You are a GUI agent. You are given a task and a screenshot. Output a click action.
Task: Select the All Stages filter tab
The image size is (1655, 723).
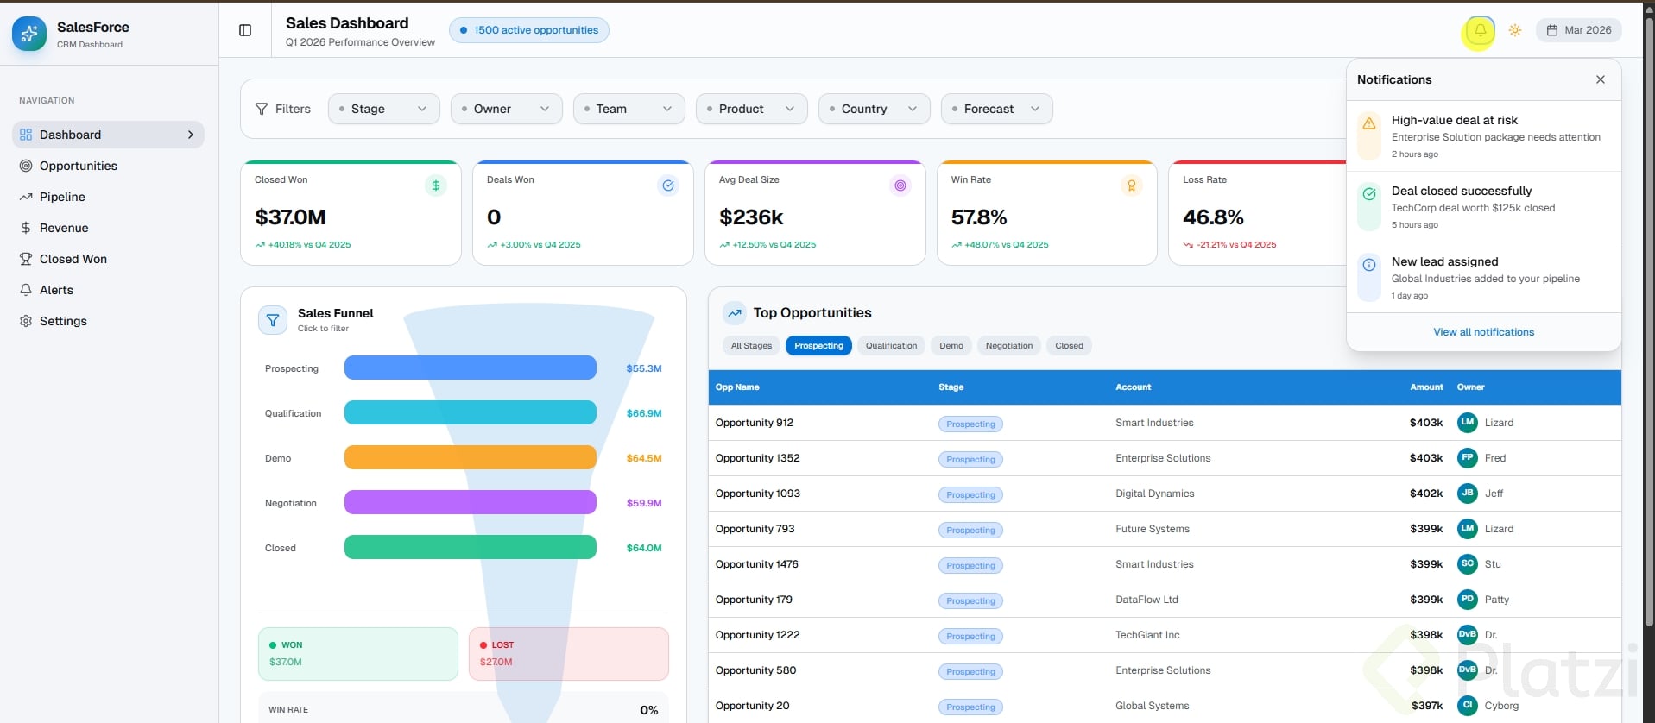[751, 346]
